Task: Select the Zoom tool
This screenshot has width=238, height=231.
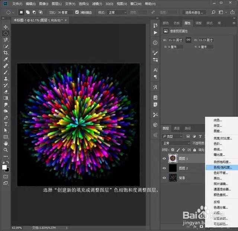Action: click(6, 150)
